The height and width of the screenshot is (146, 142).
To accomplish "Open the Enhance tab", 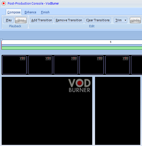I will pyautogui.click(x=30, y=12).
